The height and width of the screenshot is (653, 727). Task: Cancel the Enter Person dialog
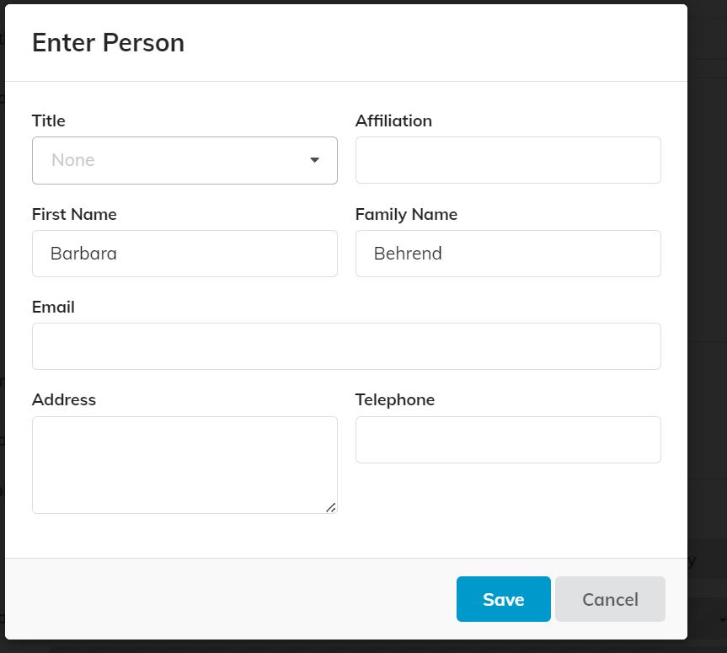pyautogui.click(x=610, y=599)
